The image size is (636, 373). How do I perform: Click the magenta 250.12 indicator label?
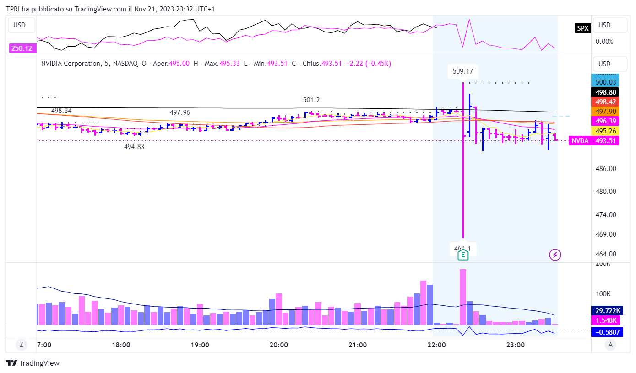pyautogui.click(x=22, y=48)
